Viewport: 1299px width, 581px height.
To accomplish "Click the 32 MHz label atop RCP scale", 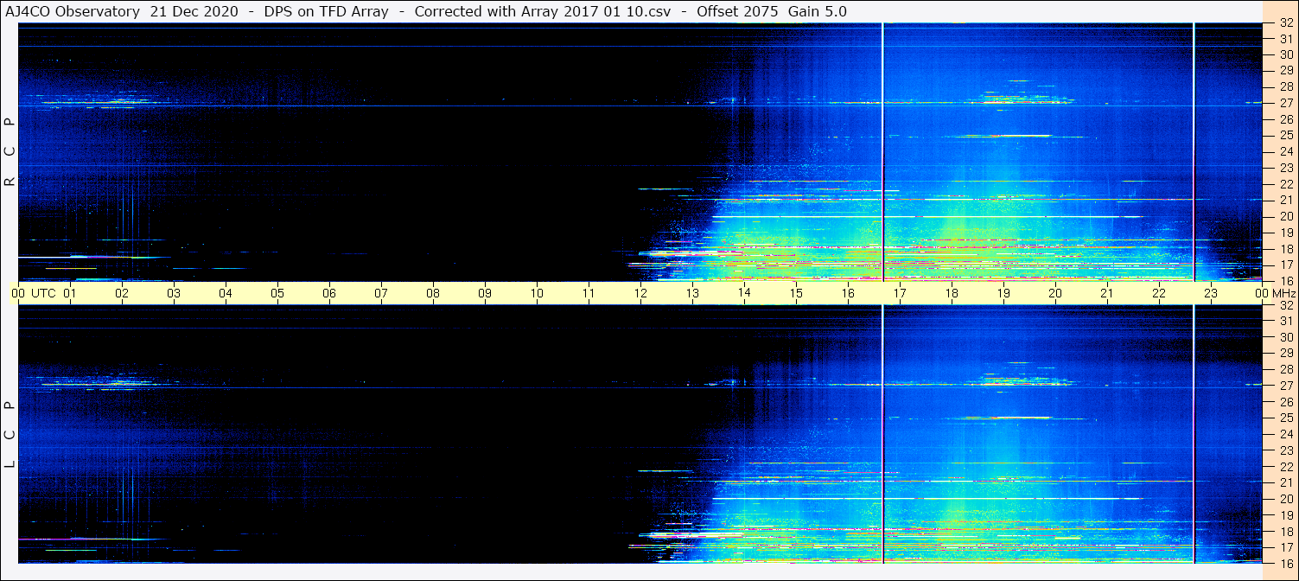I will (1285, 23).
